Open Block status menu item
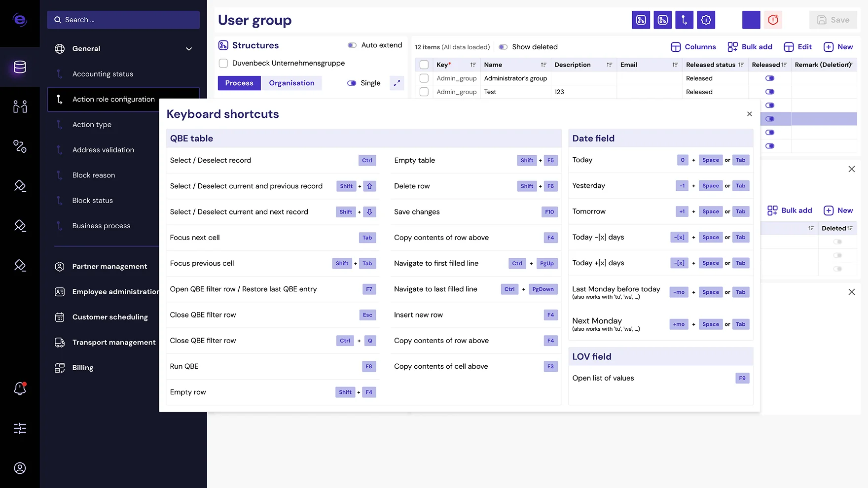The image size is (868, 488). click(93, 201)
